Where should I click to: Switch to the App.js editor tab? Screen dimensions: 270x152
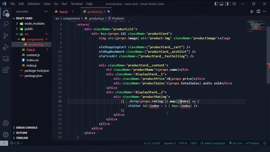click(x=66, y=11)
